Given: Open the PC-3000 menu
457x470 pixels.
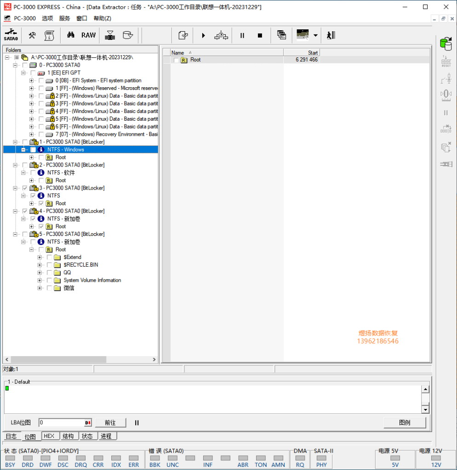Looking at the screenshot, I should (25, 18).
